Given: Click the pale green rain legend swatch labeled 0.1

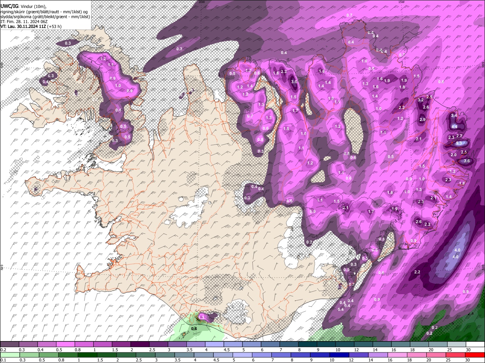Looking at the screenshot, I should click(9, 355).
